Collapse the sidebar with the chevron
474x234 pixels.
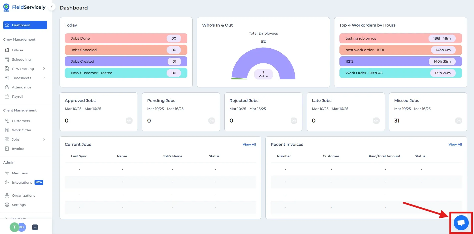pyautogui.click(x=52, y=7)
